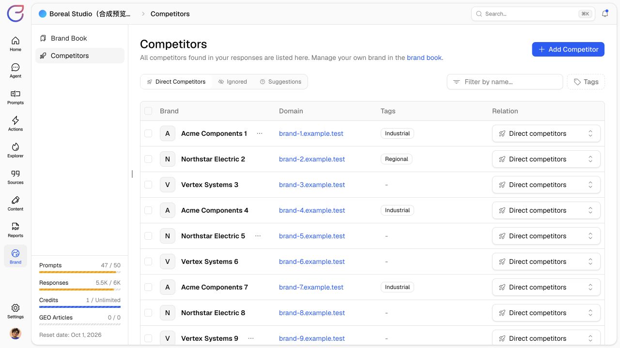Check the box for Vertex Systems 3
Viewport: 620px width, 348px height.
tap(148, 185)
